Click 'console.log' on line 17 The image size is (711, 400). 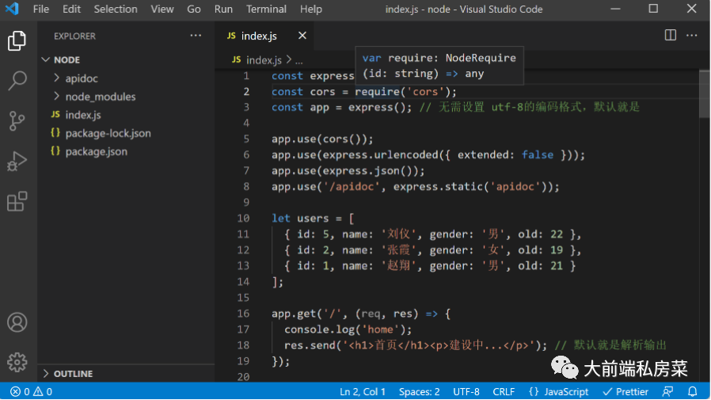[319, 330]
